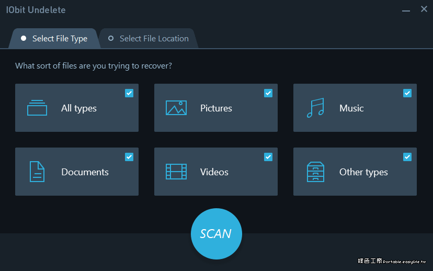Select the All types label

(x=78, y=108)
